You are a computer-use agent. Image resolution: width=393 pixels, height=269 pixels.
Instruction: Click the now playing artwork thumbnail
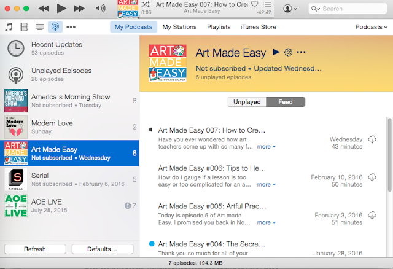(x=128, y=9)
